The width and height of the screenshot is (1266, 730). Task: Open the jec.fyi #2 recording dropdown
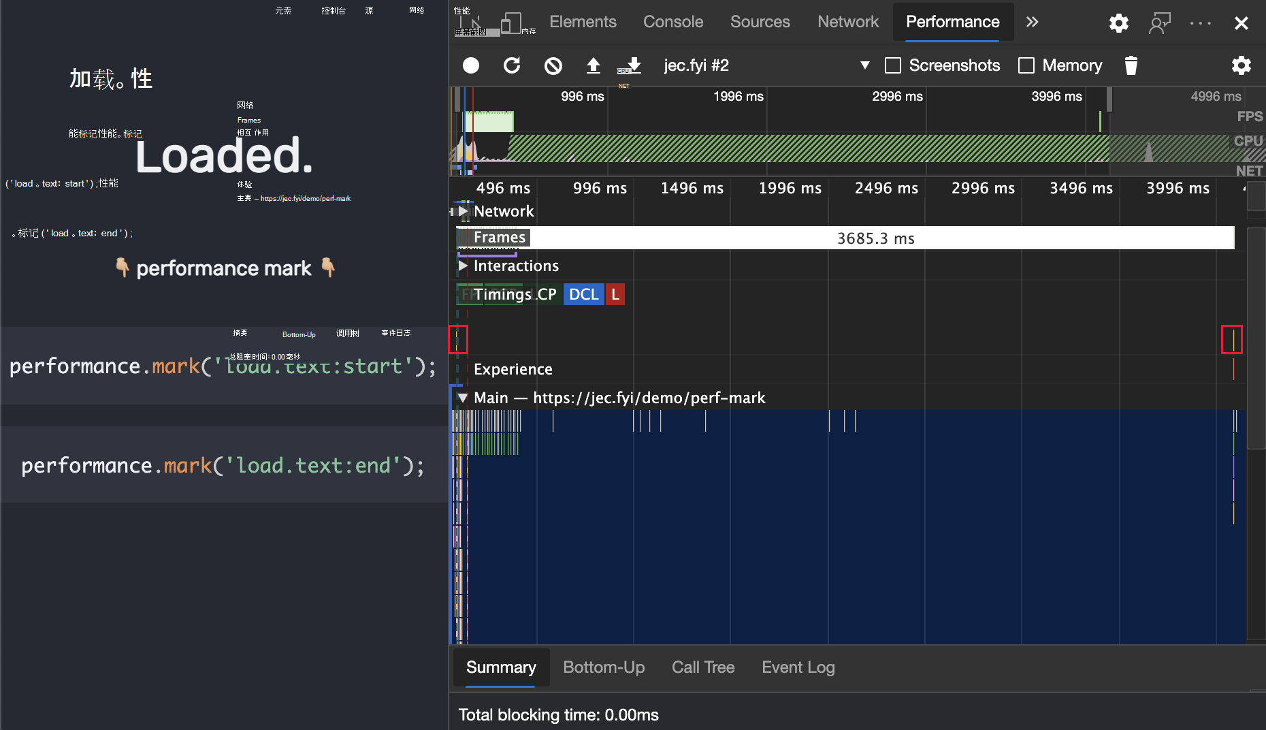coord(865,65)
